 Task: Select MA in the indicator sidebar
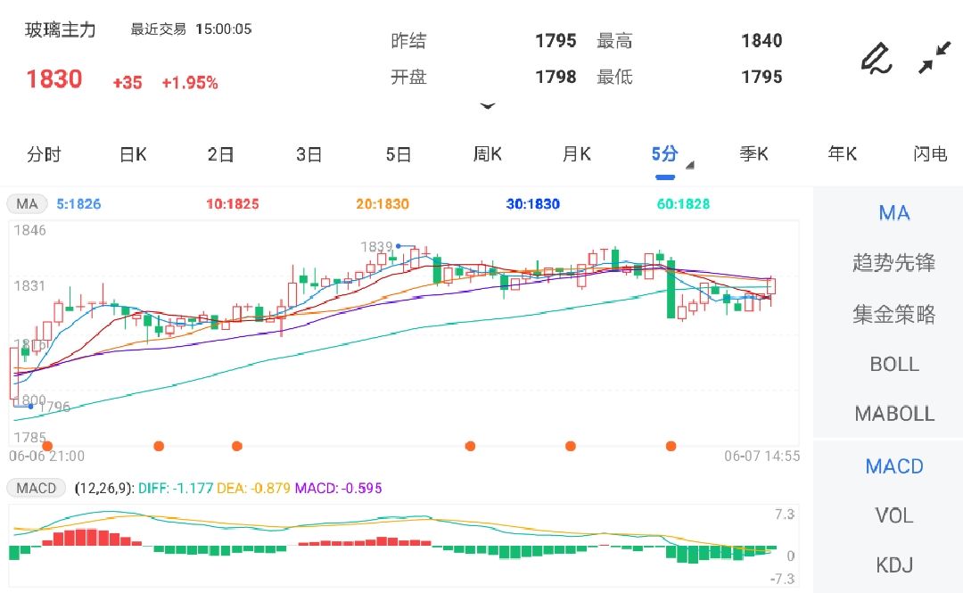tap(894, 212)
